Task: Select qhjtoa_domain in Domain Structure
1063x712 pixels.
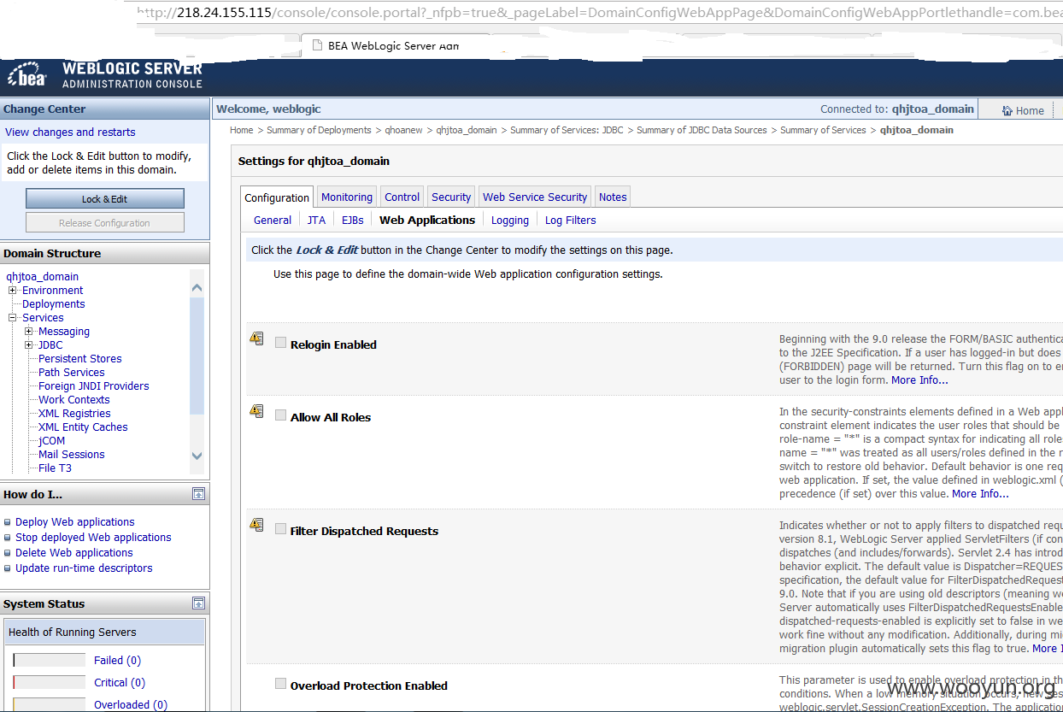Action: pyautogui.click(x=42, y=276)
